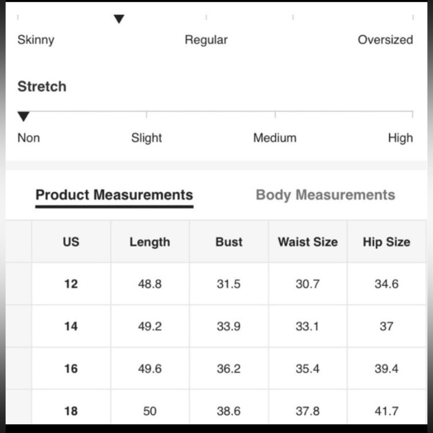Click the Oversized fit label
The image size is (433, 433).
click(x=385, y=40)
